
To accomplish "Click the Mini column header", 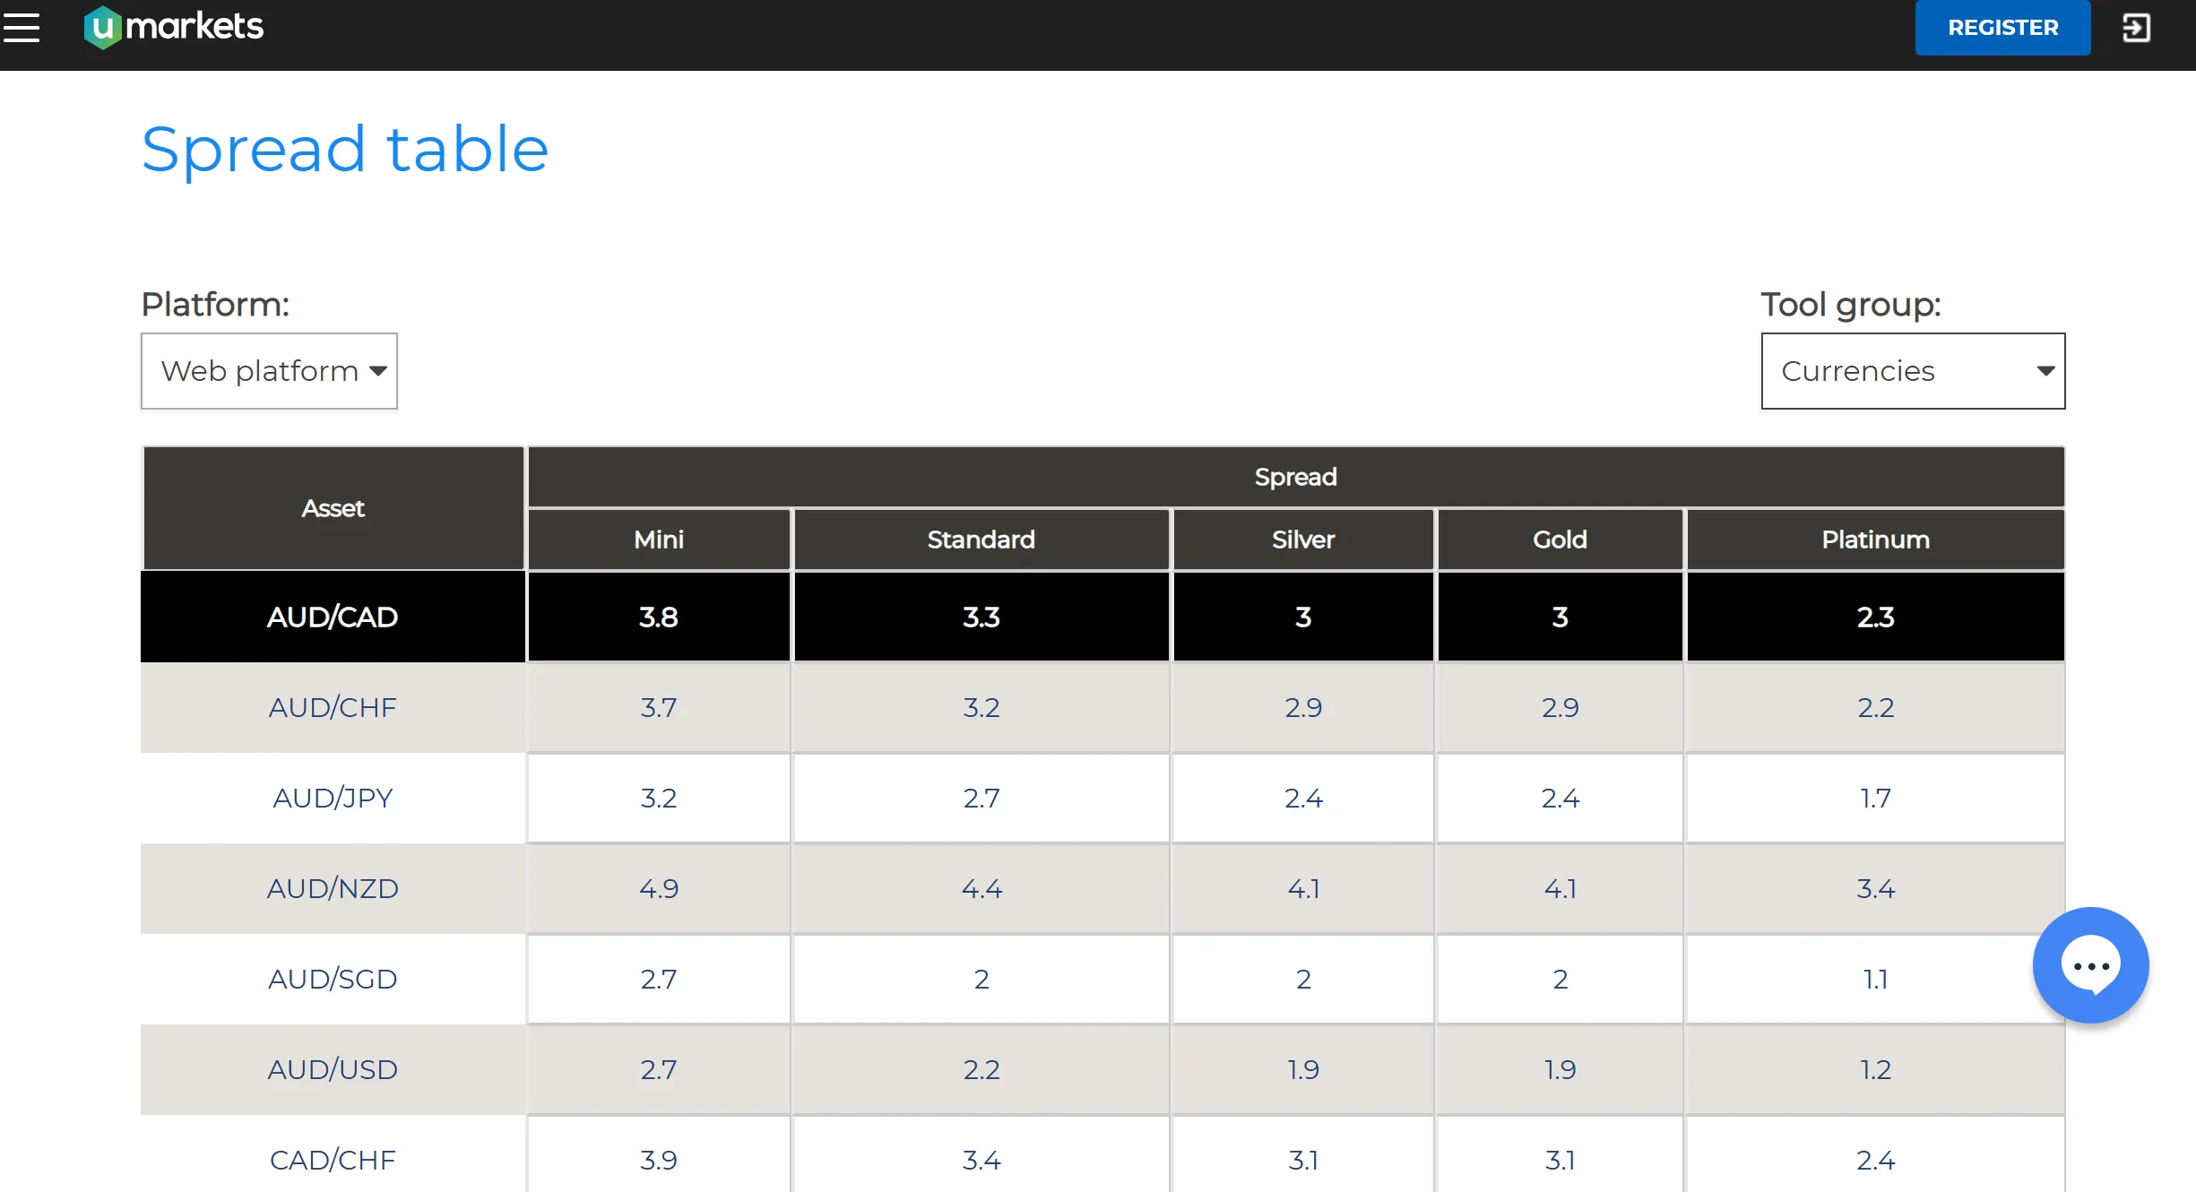I will pos(659,540).
